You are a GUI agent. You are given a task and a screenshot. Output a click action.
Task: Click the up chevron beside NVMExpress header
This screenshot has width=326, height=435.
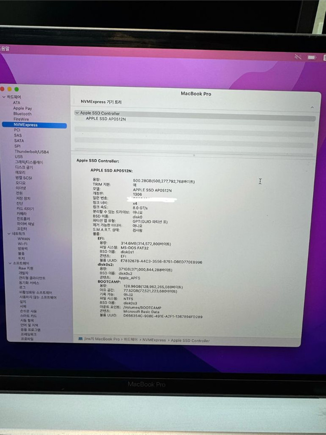[312, 108]
